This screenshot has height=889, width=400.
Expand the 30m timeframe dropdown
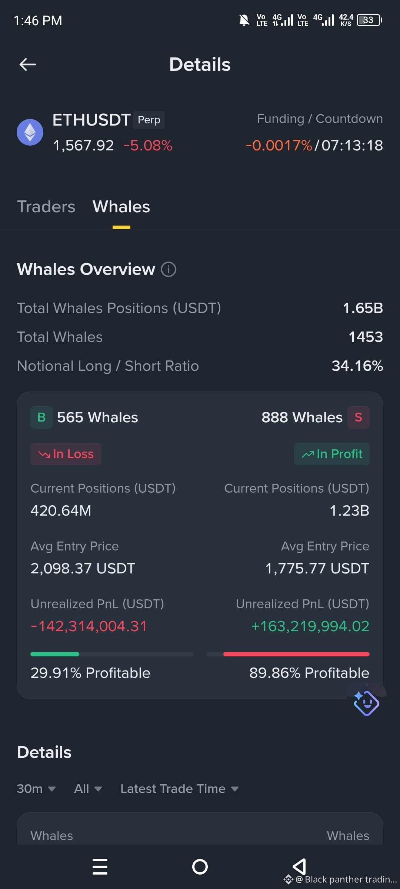[x=36, y=789]
